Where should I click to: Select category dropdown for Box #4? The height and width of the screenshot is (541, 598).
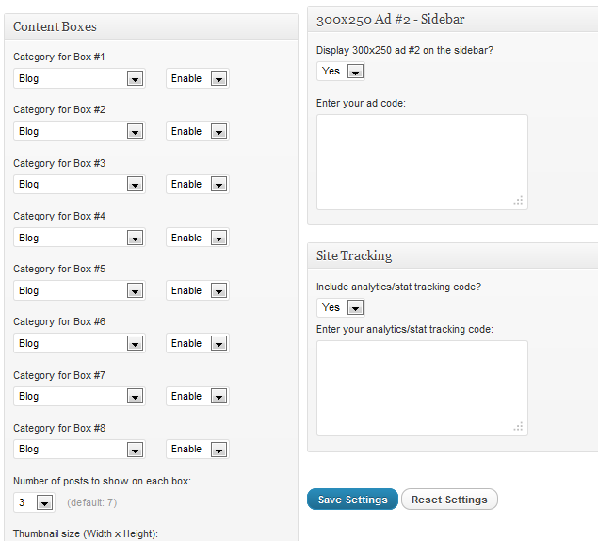tap(79, 238)
